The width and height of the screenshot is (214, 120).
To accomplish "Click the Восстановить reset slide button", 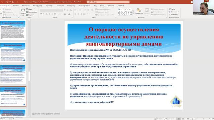I will (x=31, y=12).
